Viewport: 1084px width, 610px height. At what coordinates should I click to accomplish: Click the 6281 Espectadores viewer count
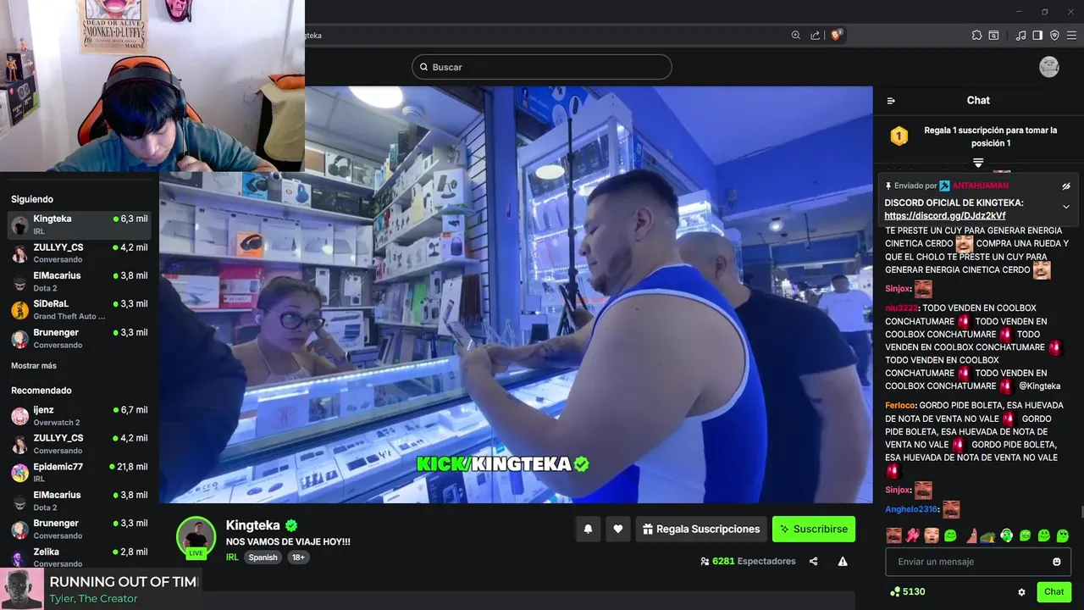(749, 562)
